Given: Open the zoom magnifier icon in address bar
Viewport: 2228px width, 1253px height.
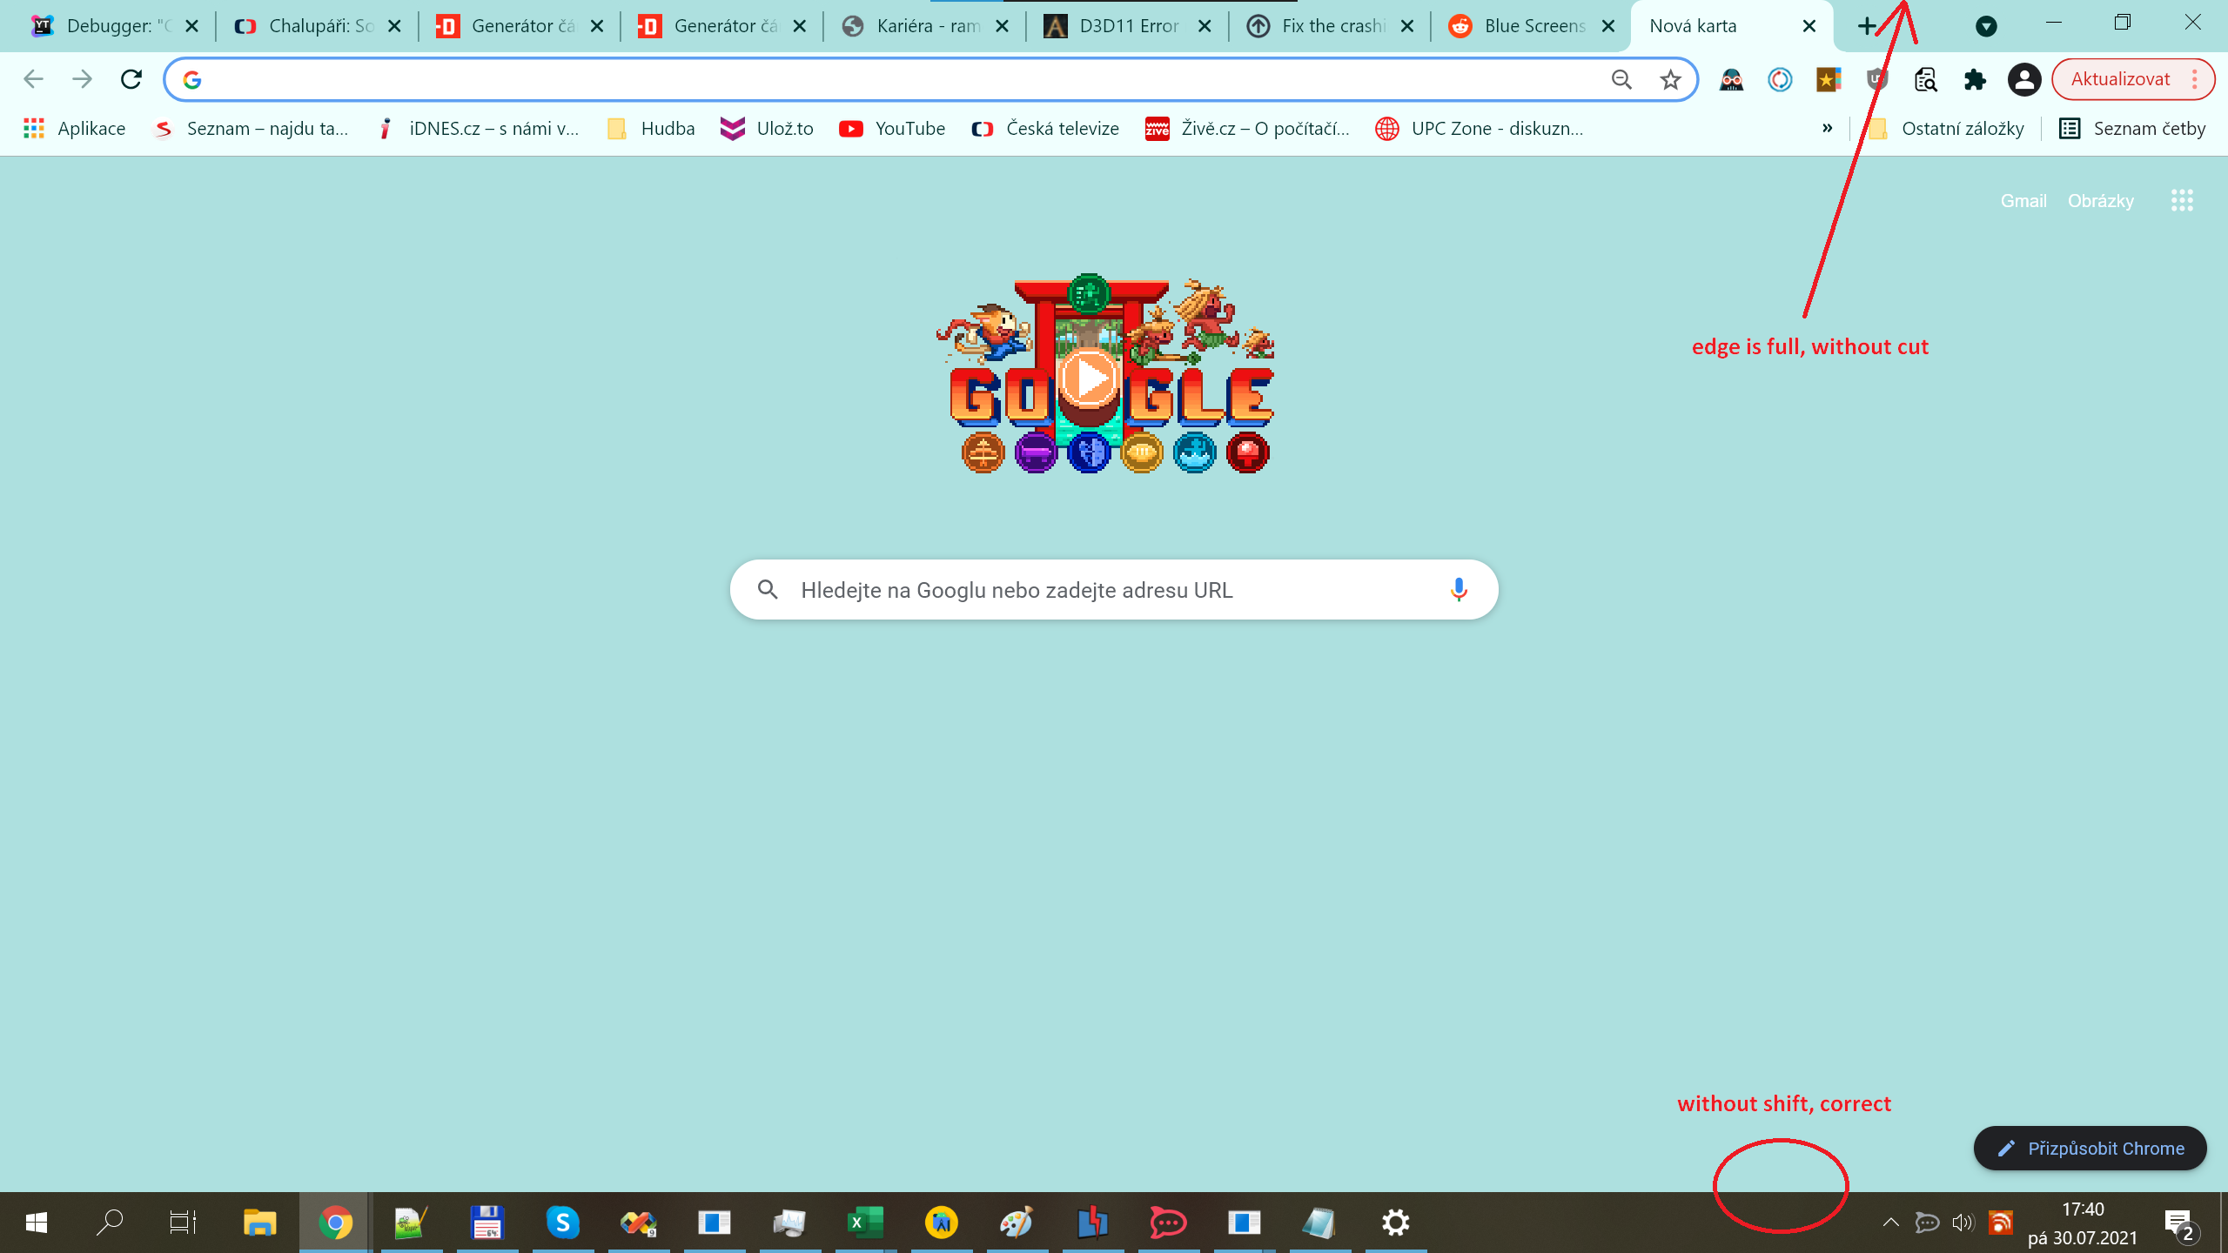Looking at the screenshot, I should coord(1621,80).
